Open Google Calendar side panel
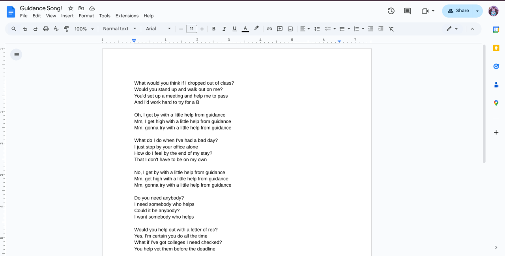505x256 pixels. point(496,30)
